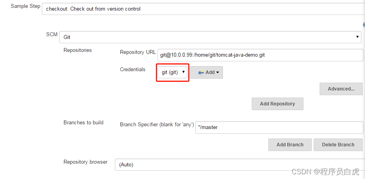365x179 pixels.
Task: Focus the Repository URL text field
Action: 260,55
